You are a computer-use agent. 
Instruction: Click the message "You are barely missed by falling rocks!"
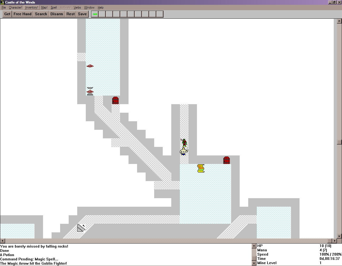(x=34, y=246)
